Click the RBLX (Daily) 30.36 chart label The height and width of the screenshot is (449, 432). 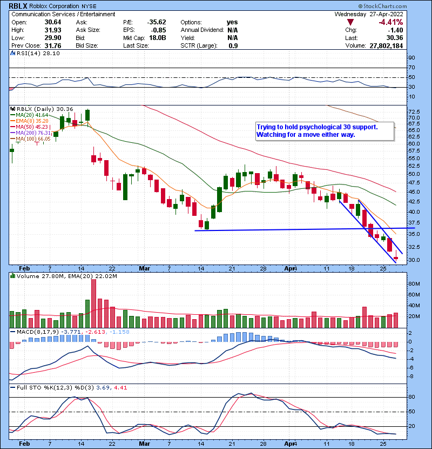(x=45, y=109)
